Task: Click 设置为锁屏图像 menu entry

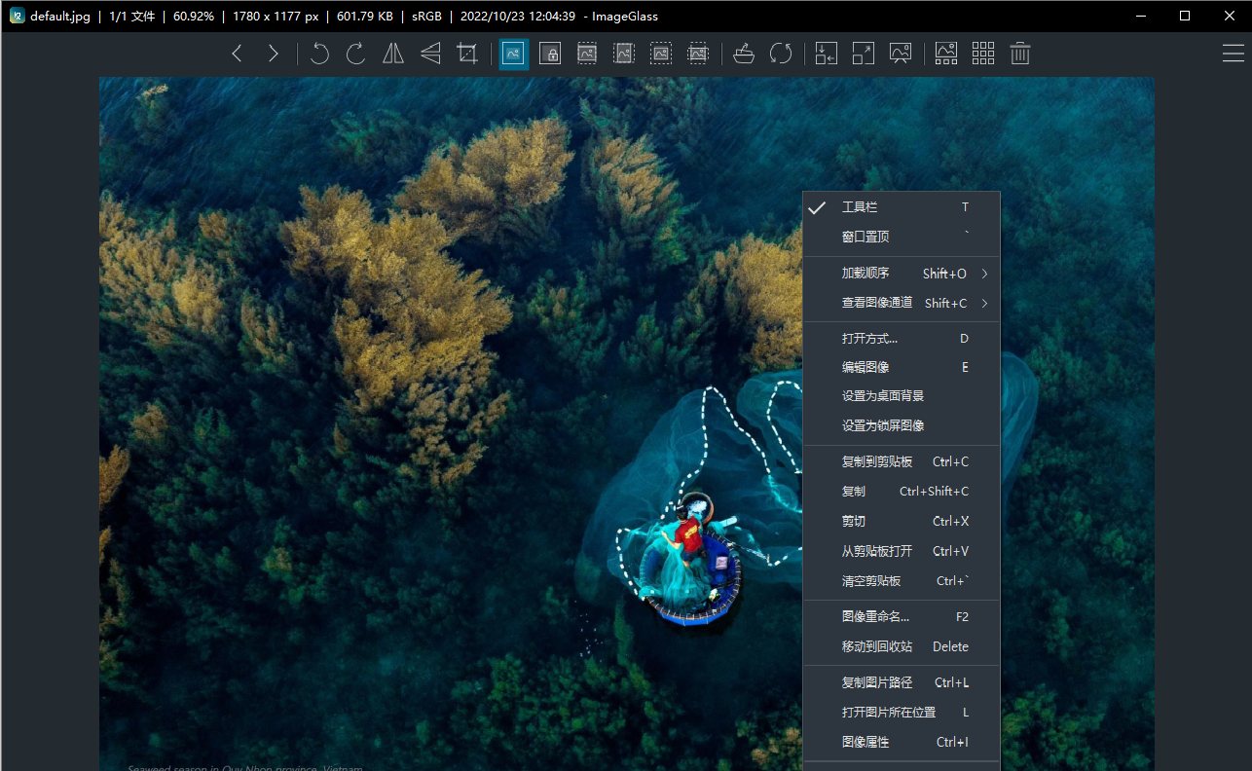Action: (x=902, y=425)
